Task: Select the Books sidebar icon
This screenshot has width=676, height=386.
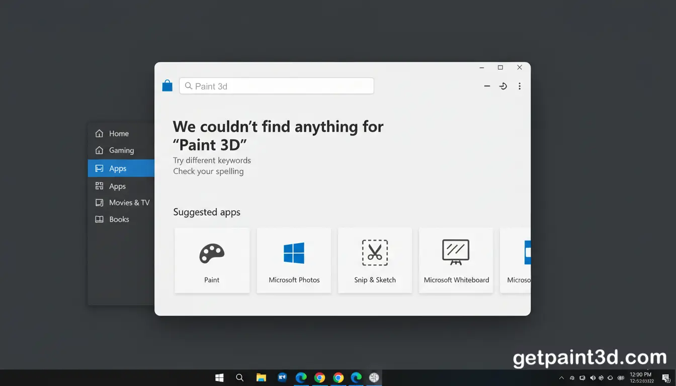Action: [x=100, y=219]
